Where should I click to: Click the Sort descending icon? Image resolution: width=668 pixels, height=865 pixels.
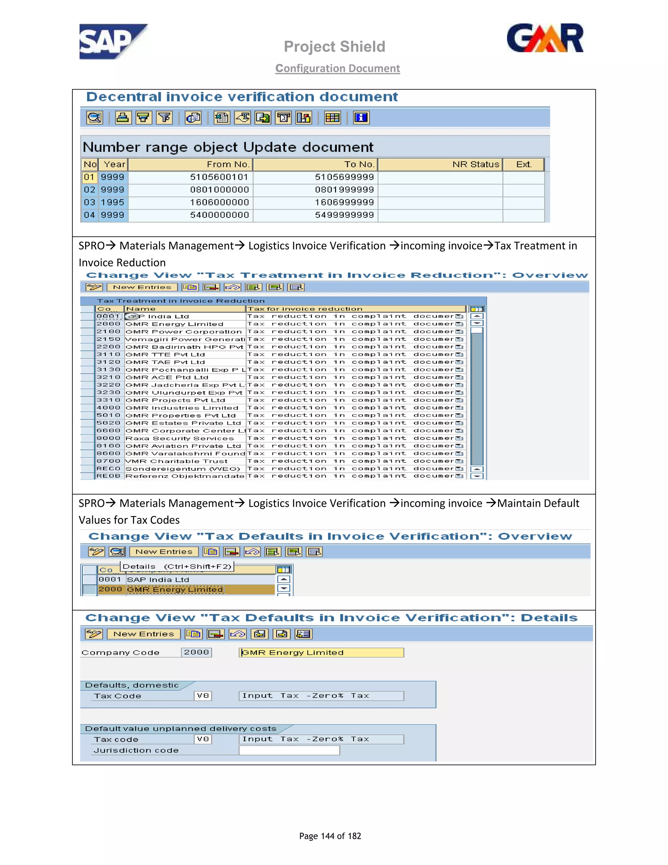click(144, 118)
